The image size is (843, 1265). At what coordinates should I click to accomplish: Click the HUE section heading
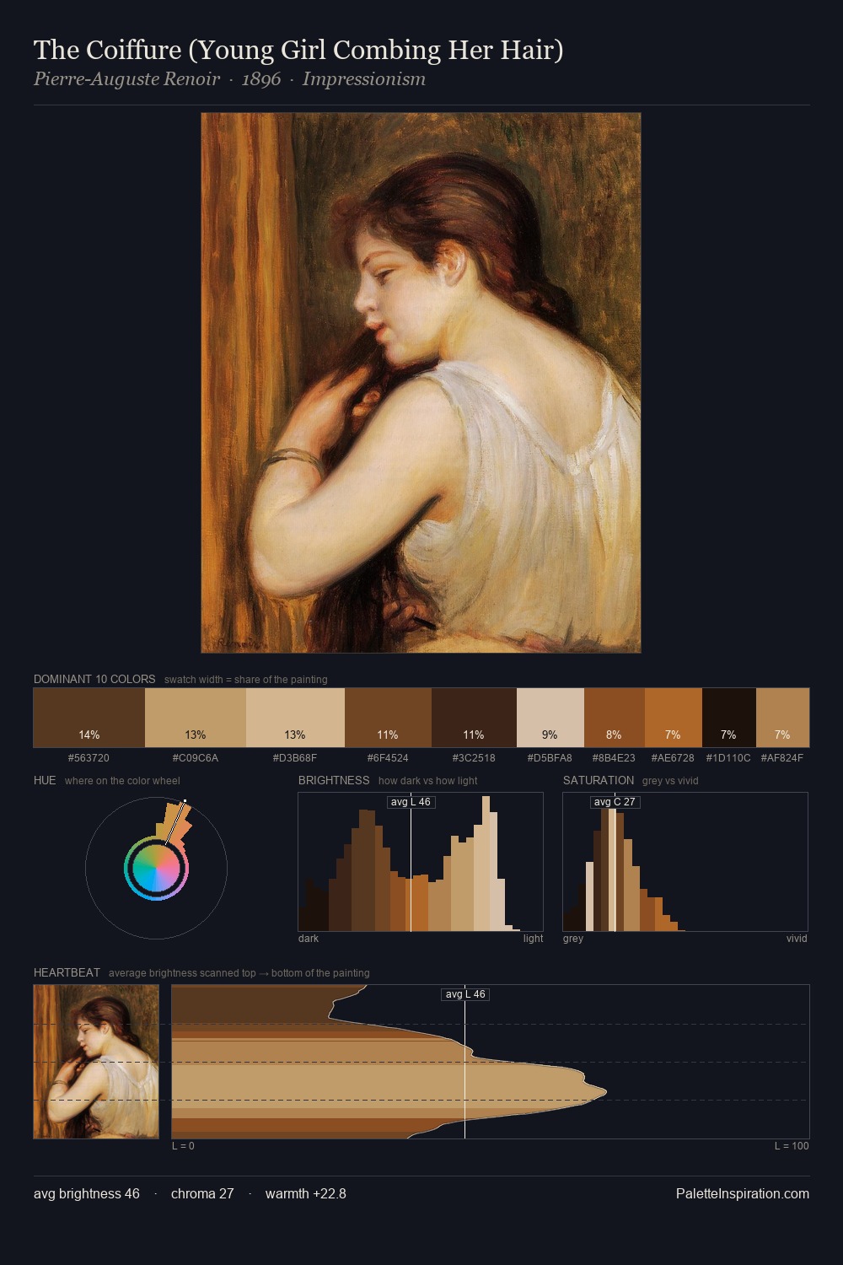coord(45,780)
